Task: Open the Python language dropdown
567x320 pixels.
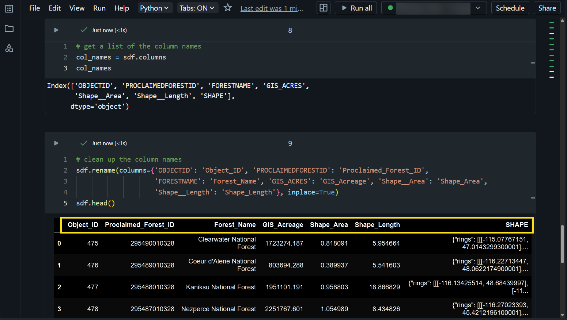Action: point(154,8)
